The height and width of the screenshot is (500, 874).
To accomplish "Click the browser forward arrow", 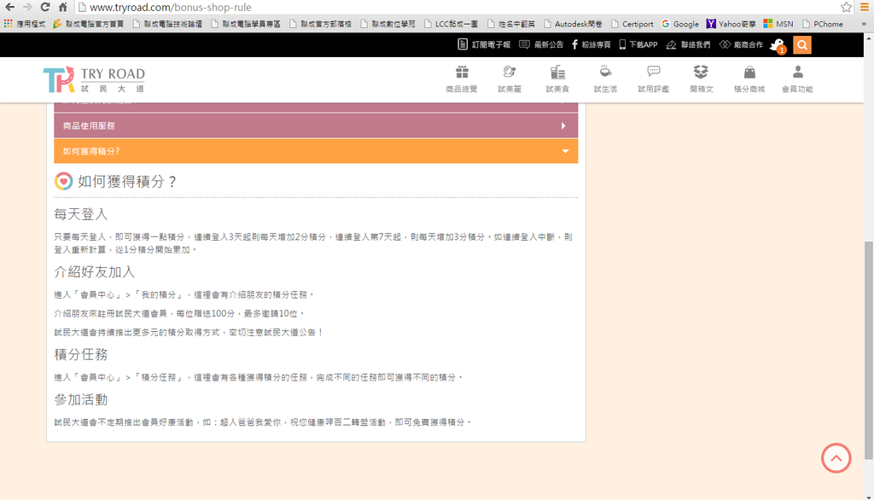I will (27, 7).
